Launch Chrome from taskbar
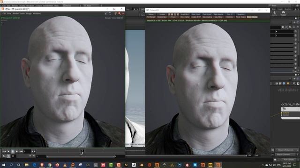Image resolution: width=300 pixels, height=168 pixels. coord(50,165)
